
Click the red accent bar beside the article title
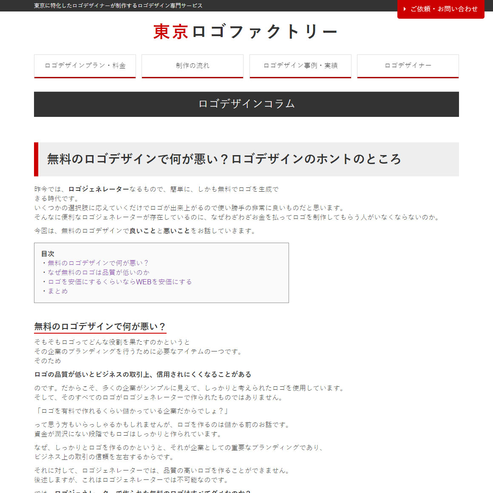pos(36,159)
